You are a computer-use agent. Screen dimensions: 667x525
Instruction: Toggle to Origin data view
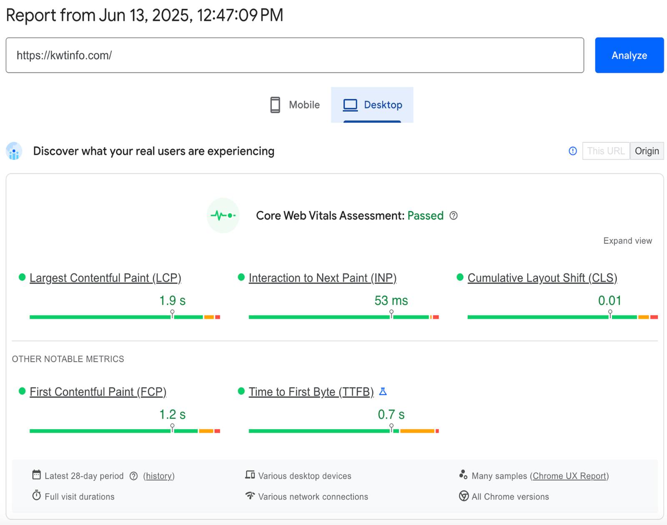coord(647,151)
